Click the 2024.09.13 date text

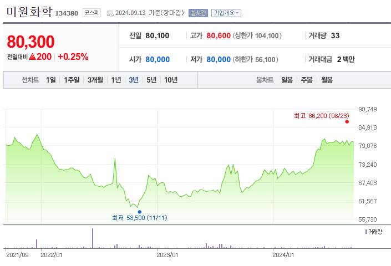[130, 13]
